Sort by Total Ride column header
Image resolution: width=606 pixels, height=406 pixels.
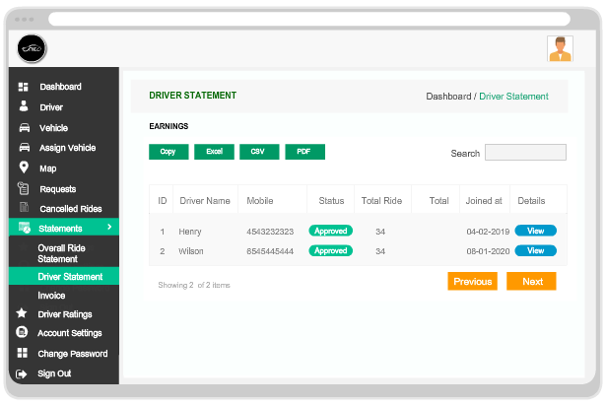pos(381,201)
